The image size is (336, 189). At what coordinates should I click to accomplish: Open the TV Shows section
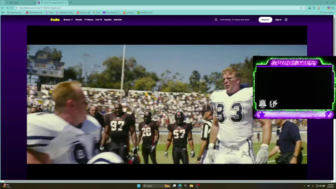click(89, 20)
